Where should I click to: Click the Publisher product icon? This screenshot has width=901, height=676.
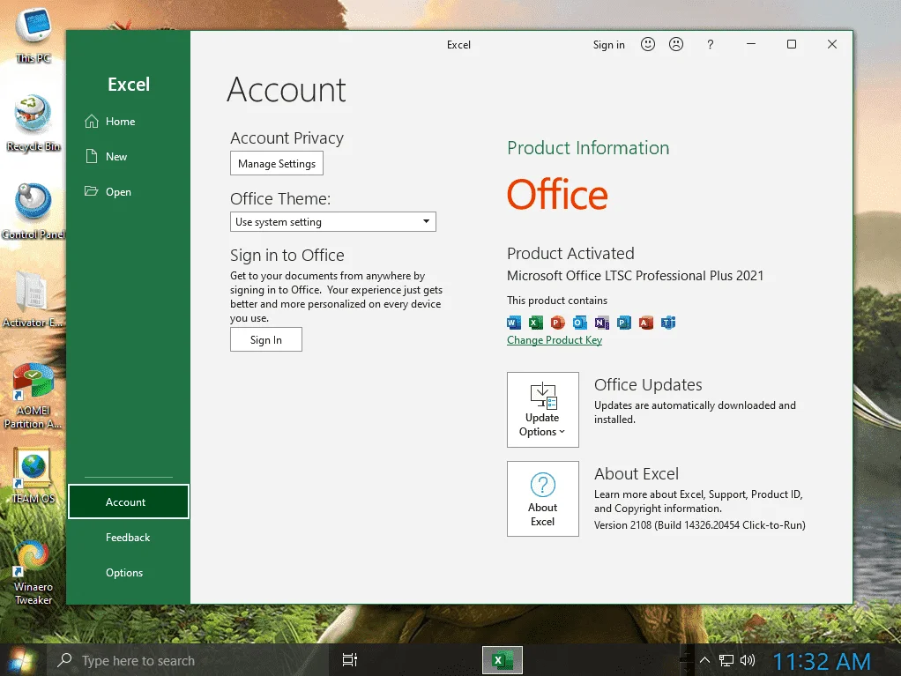coord(624,323)
